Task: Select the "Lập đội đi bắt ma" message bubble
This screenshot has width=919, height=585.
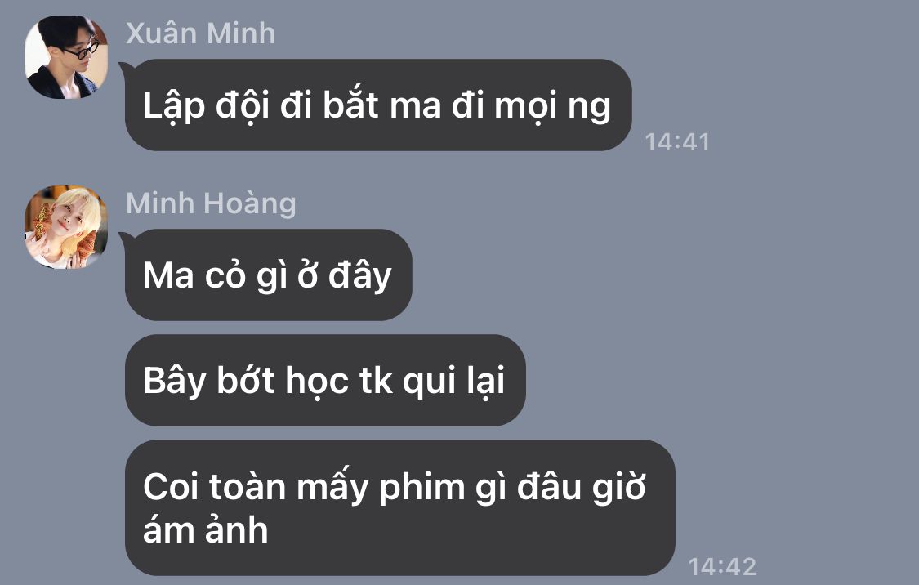Action: click(x=378, y=105)
